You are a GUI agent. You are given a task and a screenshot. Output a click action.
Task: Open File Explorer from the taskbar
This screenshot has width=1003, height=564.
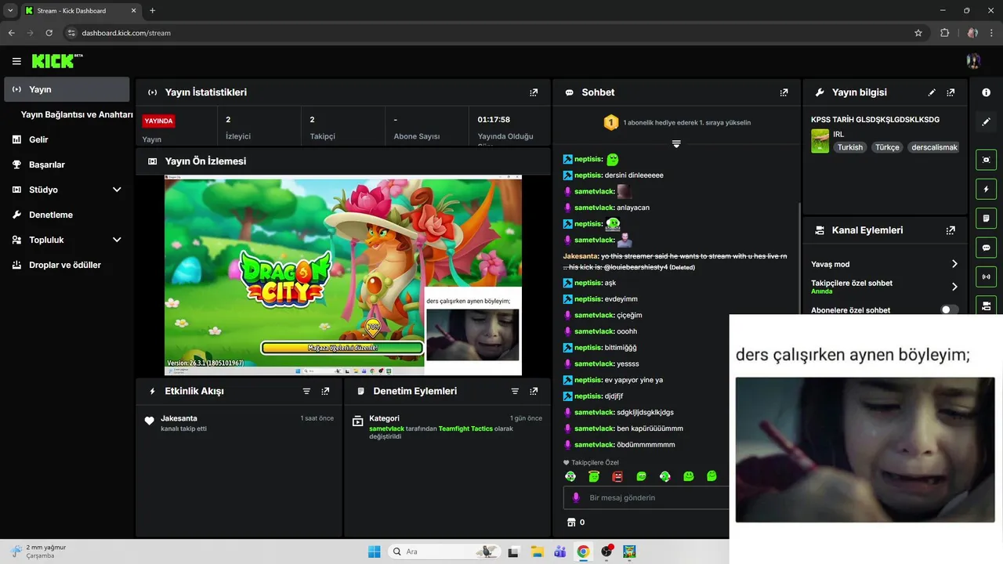537,551
